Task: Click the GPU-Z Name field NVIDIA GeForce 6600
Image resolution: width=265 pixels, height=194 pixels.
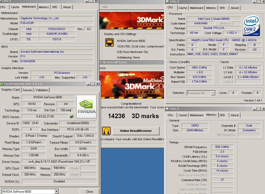Action: click(x=48, y=97)
